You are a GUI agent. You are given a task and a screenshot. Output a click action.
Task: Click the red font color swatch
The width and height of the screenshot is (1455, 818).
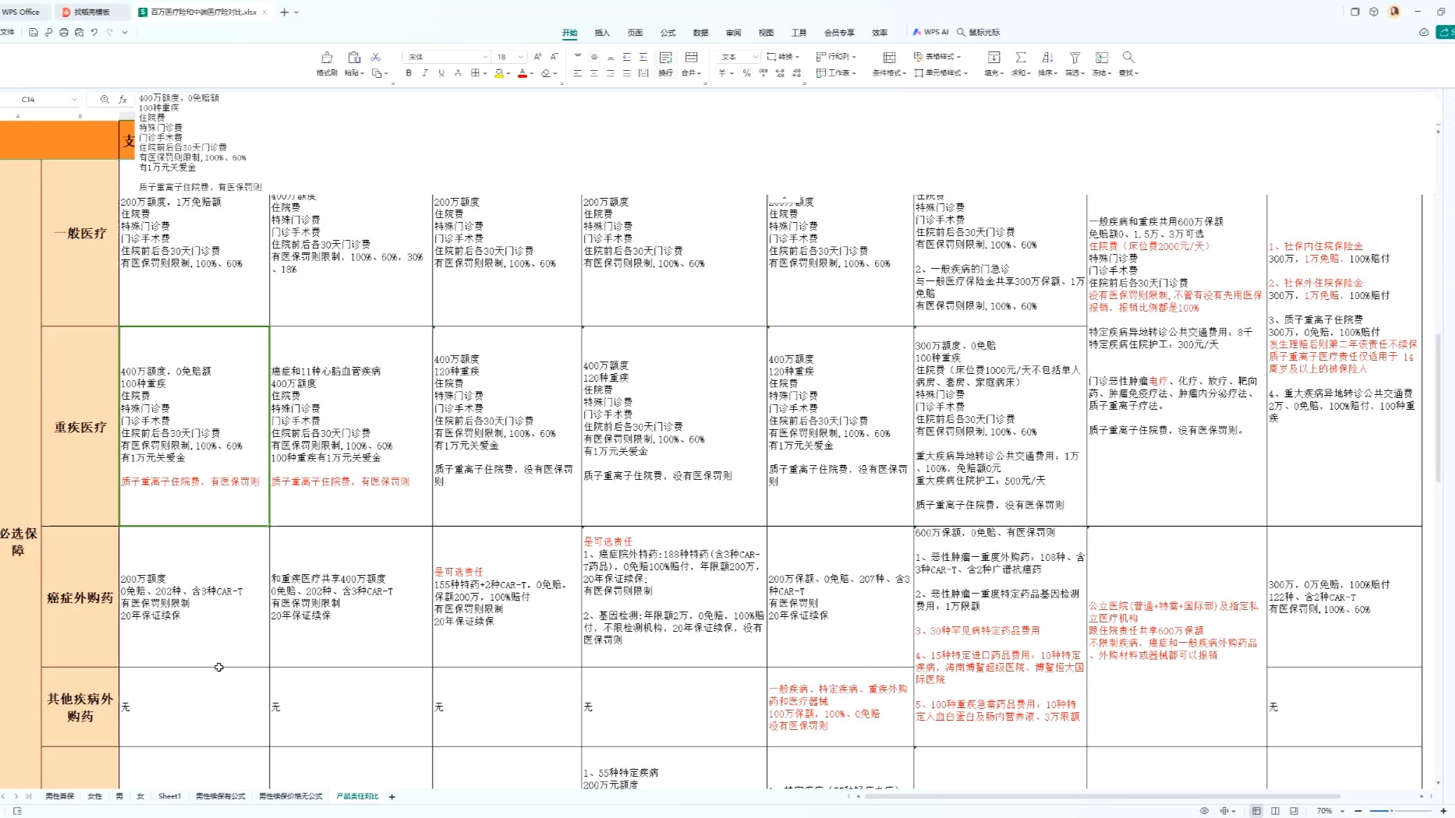click(522, 73)
